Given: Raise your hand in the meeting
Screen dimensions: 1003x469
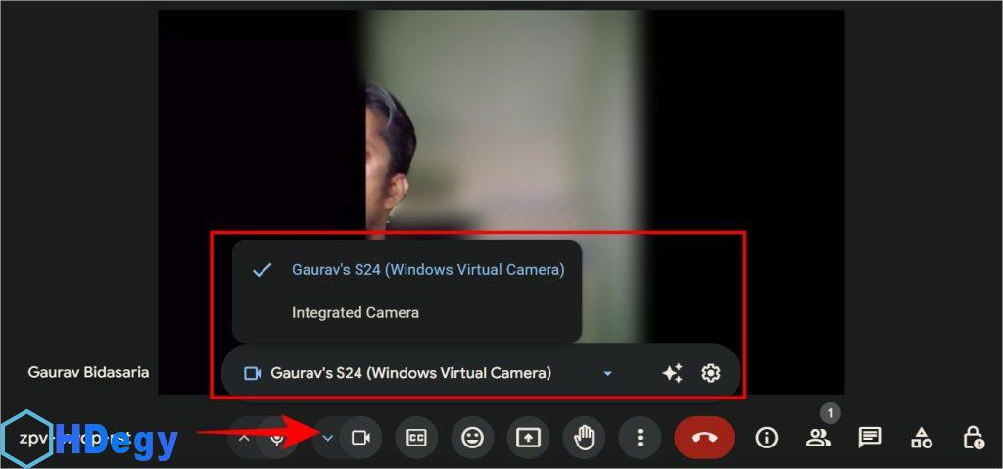Looking at the screenshot, I should 584,438.
